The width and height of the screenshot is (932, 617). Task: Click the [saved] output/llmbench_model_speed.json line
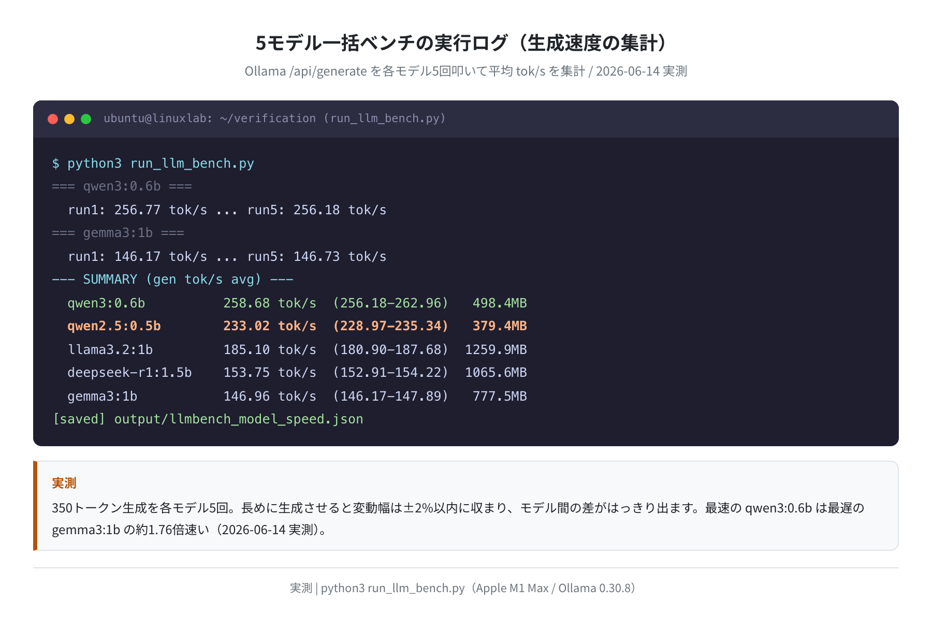(208, 419)
